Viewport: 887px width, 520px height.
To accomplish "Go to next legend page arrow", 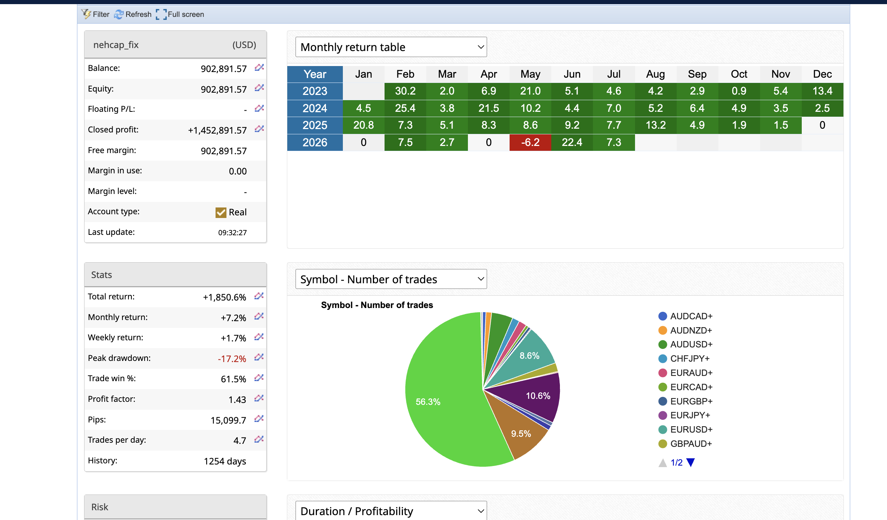I will click(x=691, y=463).
